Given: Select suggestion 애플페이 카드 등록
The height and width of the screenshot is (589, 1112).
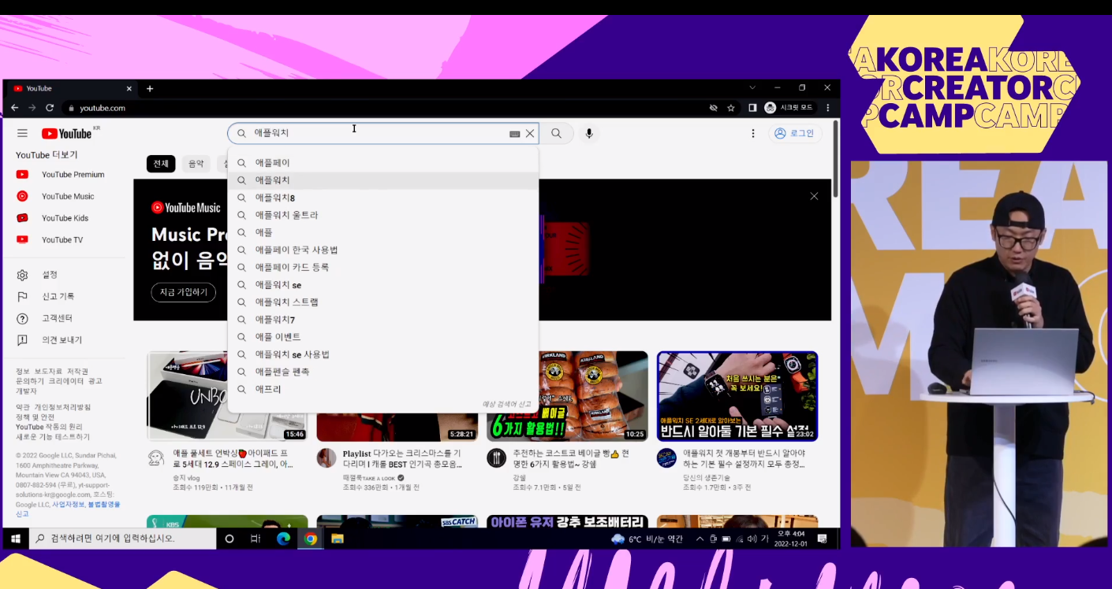Looking at the screenshot, I should pos(383,267).
